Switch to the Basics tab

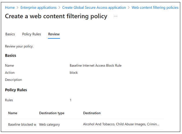tap(10, 34)
